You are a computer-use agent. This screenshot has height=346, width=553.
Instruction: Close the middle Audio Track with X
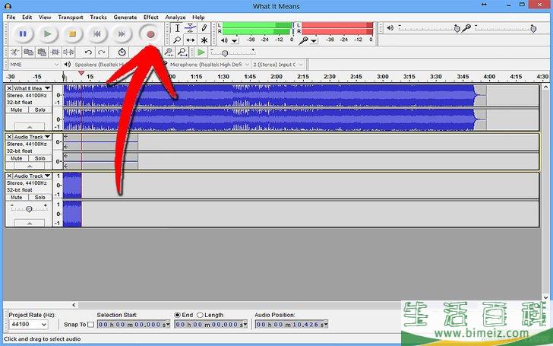point(9,137)
